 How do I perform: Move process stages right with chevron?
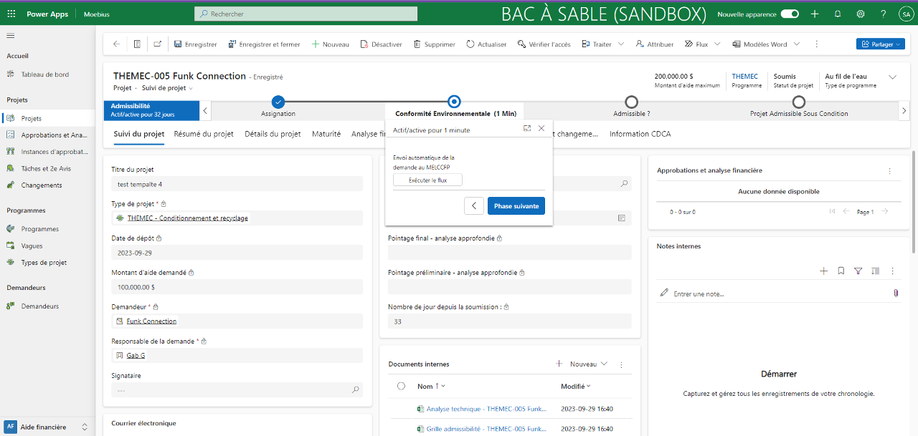(904, 110)
